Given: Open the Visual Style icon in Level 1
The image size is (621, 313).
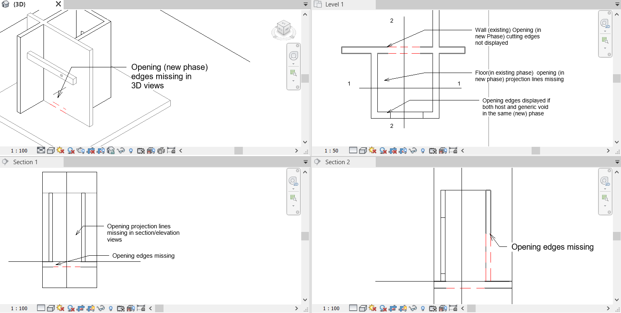Looking at the screenshot, I should pos(363,150).
